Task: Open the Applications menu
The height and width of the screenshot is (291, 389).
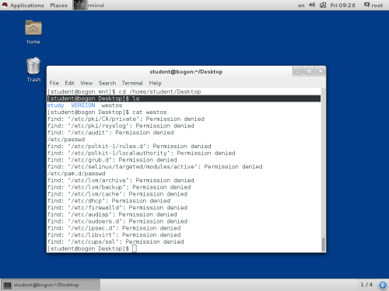Action: point(26,5)
